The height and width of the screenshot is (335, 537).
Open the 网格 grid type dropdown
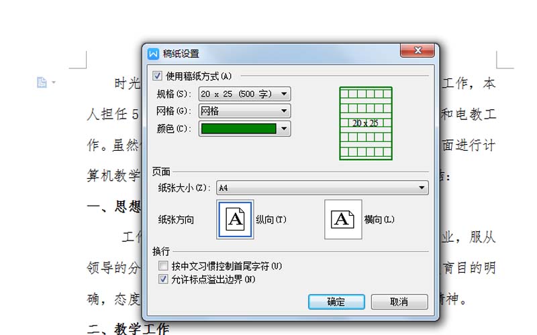pos(244,111)
